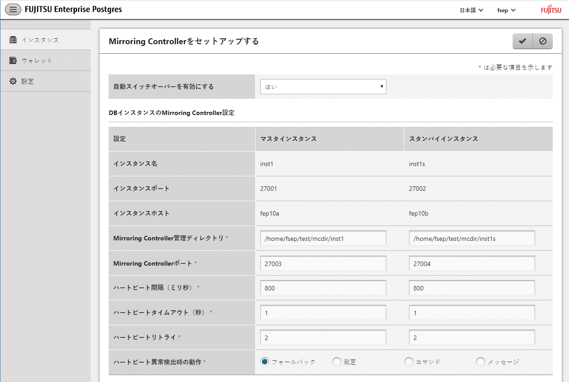
Task: Click the DBインスタンスのMirroring Controller設定 section title
Action: [x=172, y=113]
